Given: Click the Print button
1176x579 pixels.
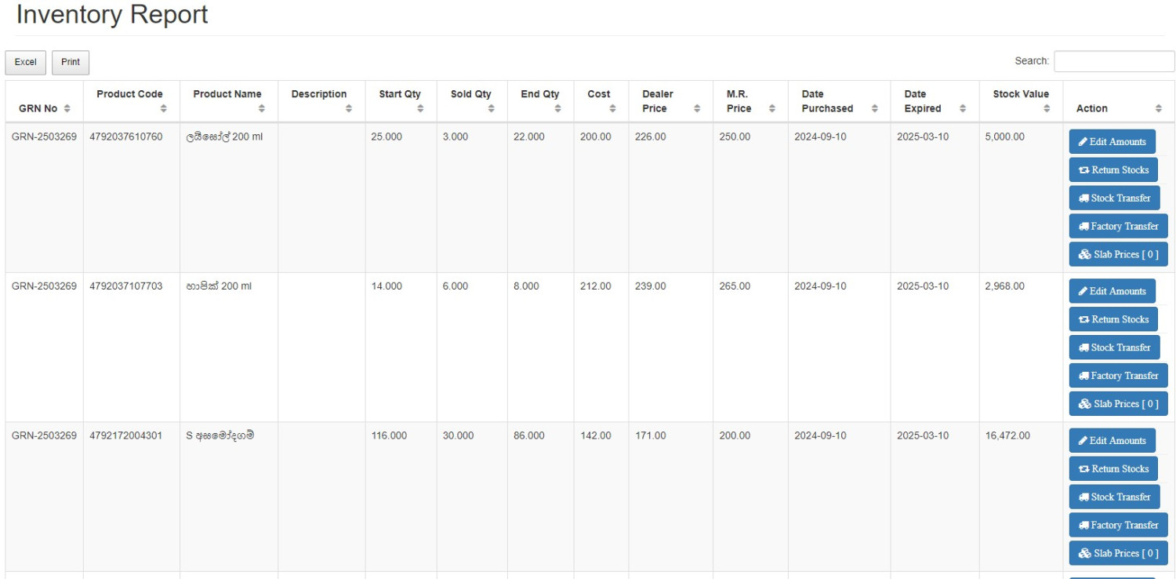Looking at the screenshot, I should [70, 63].
